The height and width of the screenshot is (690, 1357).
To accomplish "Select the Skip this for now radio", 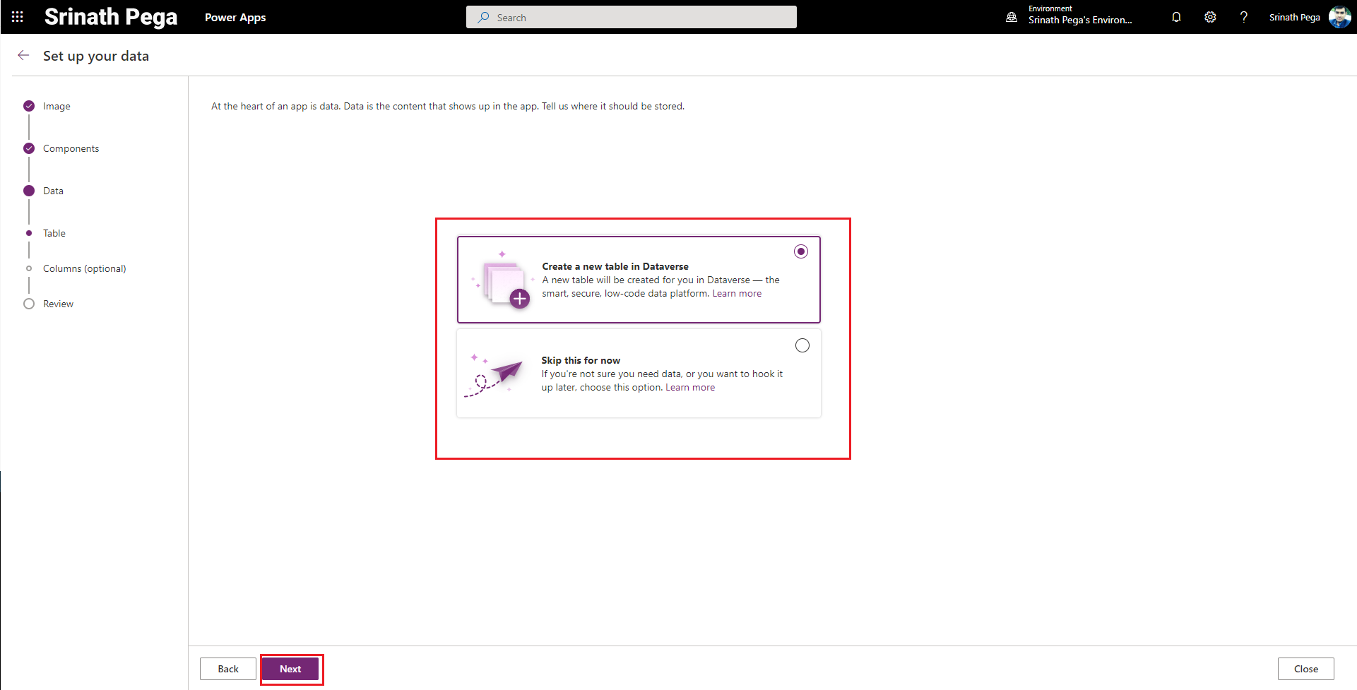I will click(802, 345).
